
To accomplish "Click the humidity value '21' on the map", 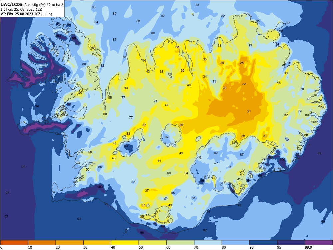I will 249,111.
